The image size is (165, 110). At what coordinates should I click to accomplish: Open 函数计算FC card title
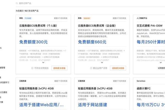point(144,89)
